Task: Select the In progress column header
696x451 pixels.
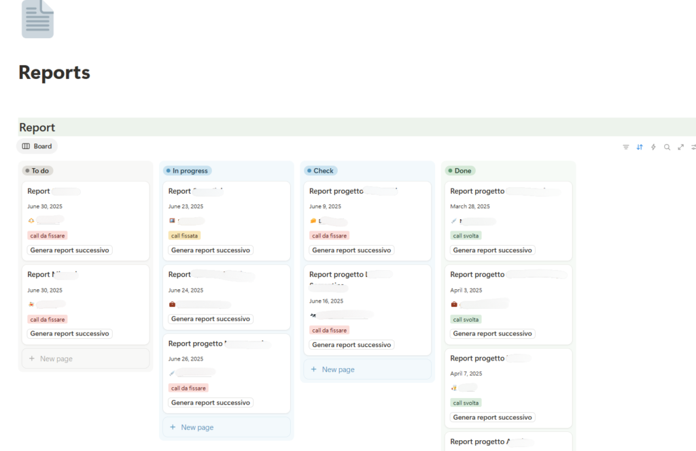Action: coord(188,171)
